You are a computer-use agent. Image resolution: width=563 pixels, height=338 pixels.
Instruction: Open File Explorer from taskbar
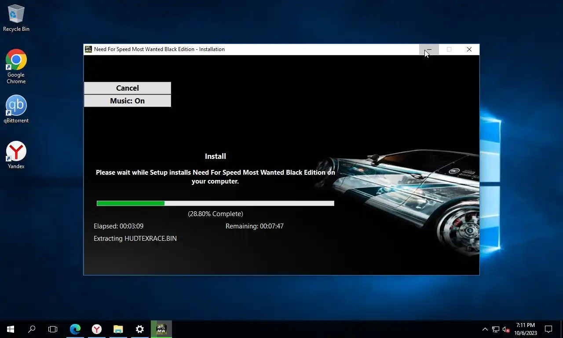118,329
